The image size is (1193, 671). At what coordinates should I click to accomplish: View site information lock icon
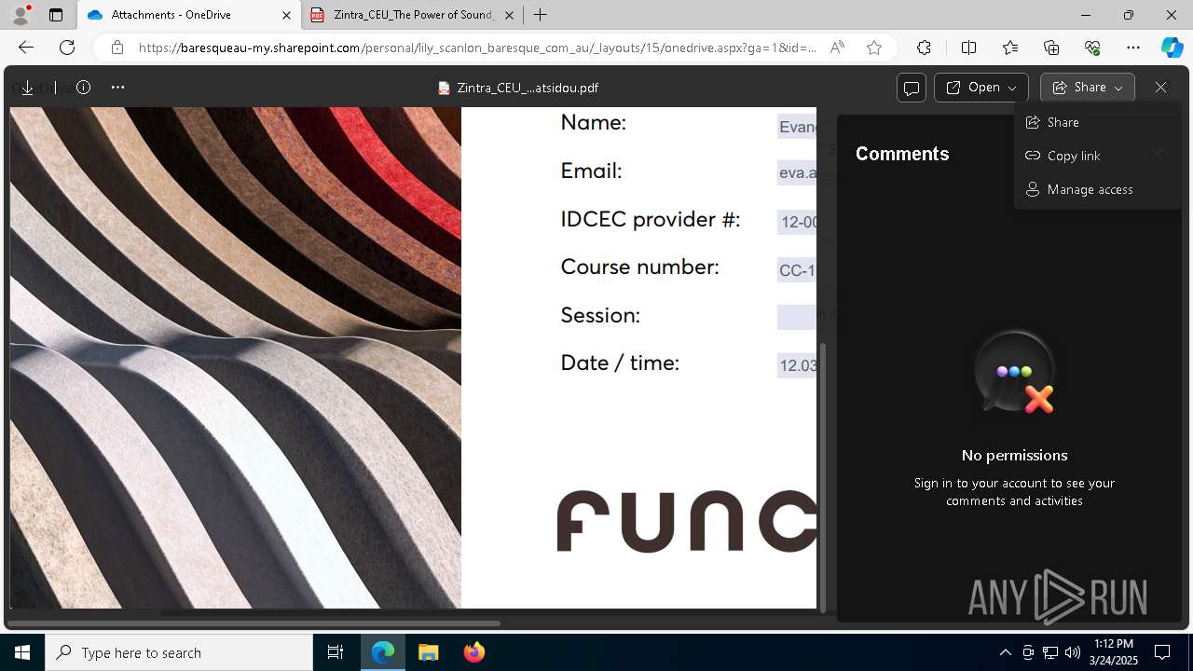tap(117, 48)
